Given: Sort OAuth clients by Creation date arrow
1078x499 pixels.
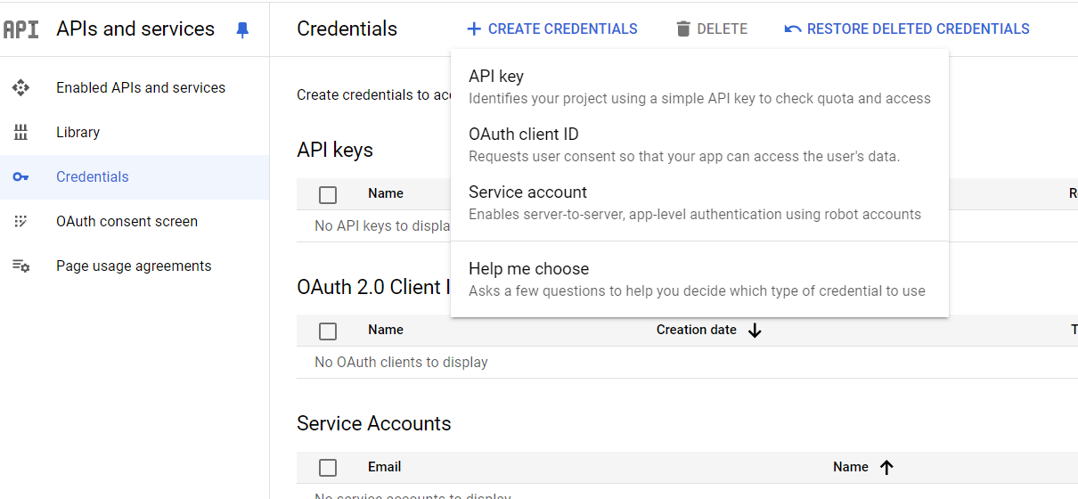Looking at the screenshot, I should tap(755, 331).
